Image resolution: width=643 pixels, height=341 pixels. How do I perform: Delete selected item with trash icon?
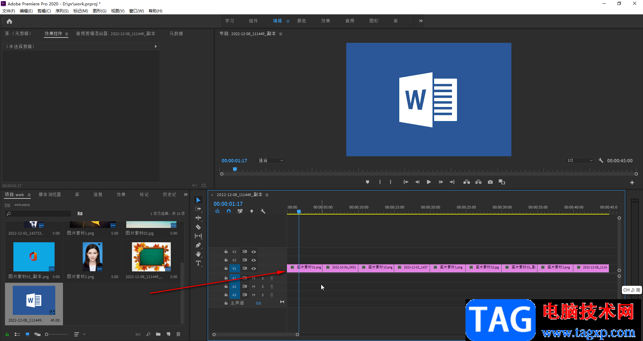click(x=178, y=334)
